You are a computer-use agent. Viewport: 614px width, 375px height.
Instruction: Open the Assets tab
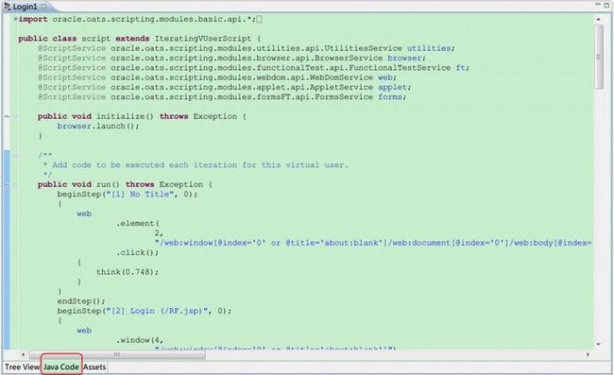pos(94,367)
